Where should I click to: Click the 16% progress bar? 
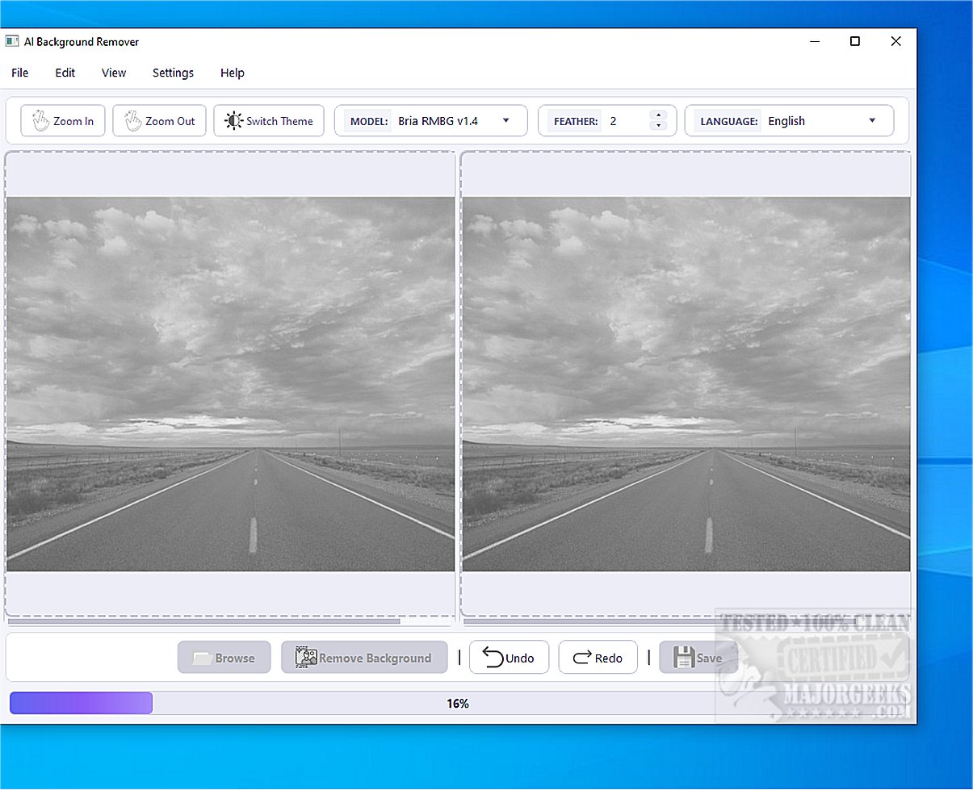click(x=458, y=703)
